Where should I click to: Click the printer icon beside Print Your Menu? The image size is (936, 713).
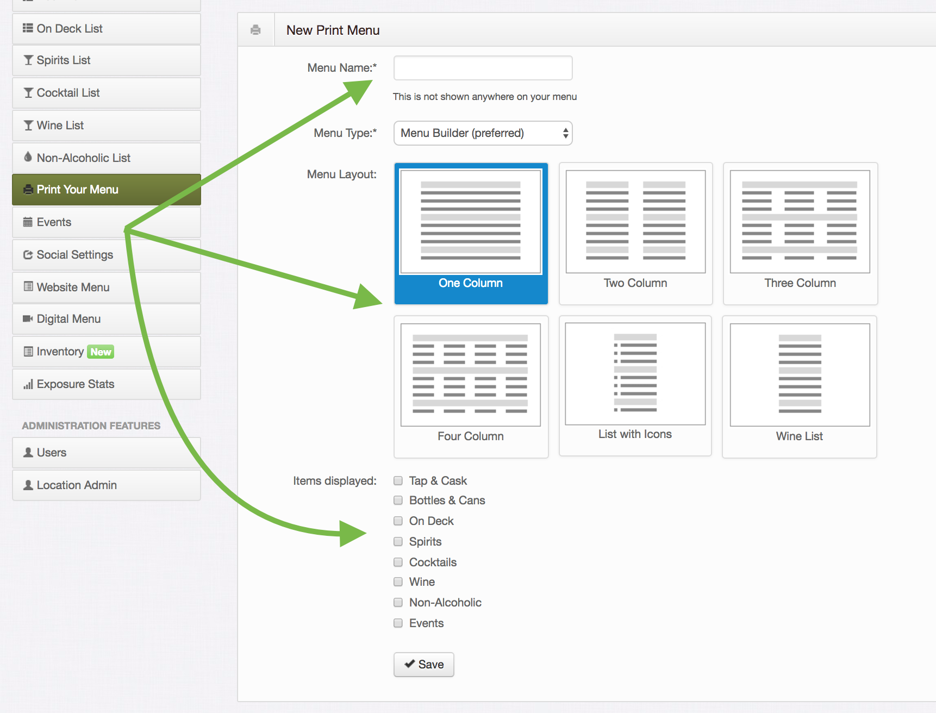pyautogui.click(x=28, y=190)
